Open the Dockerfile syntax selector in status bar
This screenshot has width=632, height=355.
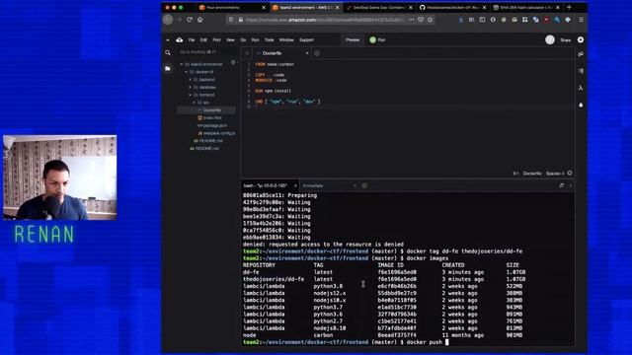(532, 174)
